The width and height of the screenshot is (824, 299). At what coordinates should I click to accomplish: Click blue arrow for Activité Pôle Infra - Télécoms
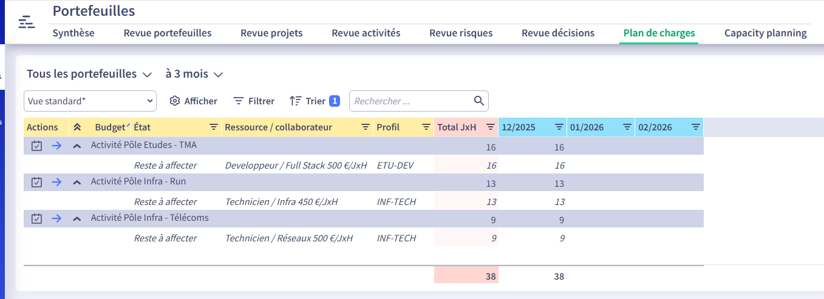point(56,219)
